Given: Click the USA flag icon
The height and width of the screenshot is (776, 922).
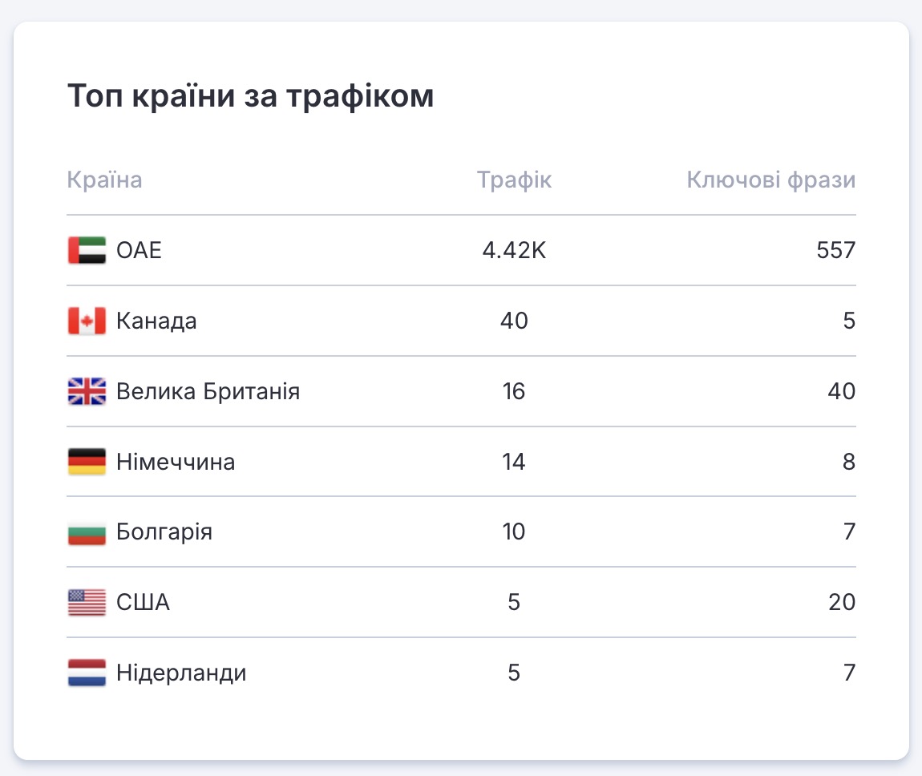Looking at the screenshot, I should pos(87,603).
